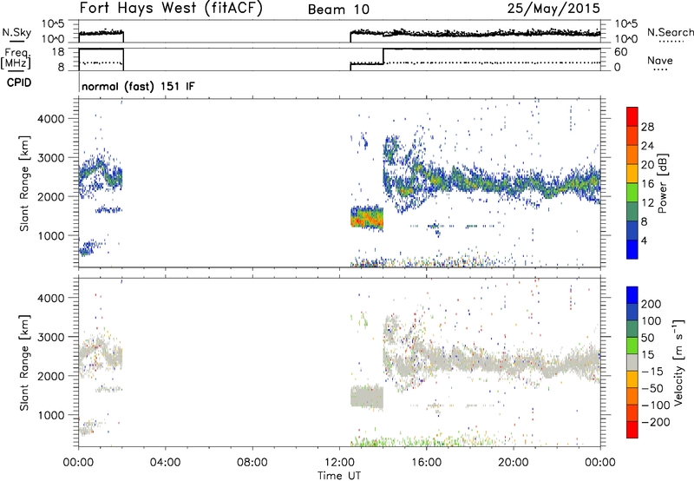
Task: Click '1000' tick on Velocity panel axis
Action: (x=50, y=415)
